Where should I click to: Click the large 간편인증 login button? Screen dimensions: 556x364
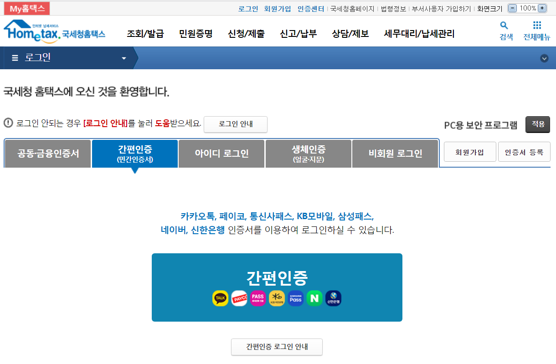click(x=277, y=287)
